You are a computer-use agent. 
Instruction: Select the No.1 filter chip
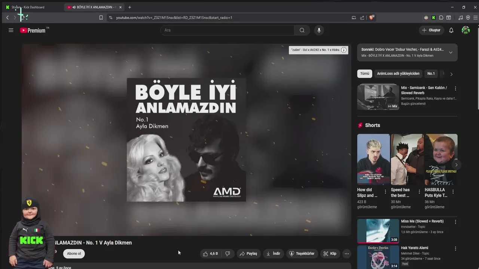coord(431,74)
